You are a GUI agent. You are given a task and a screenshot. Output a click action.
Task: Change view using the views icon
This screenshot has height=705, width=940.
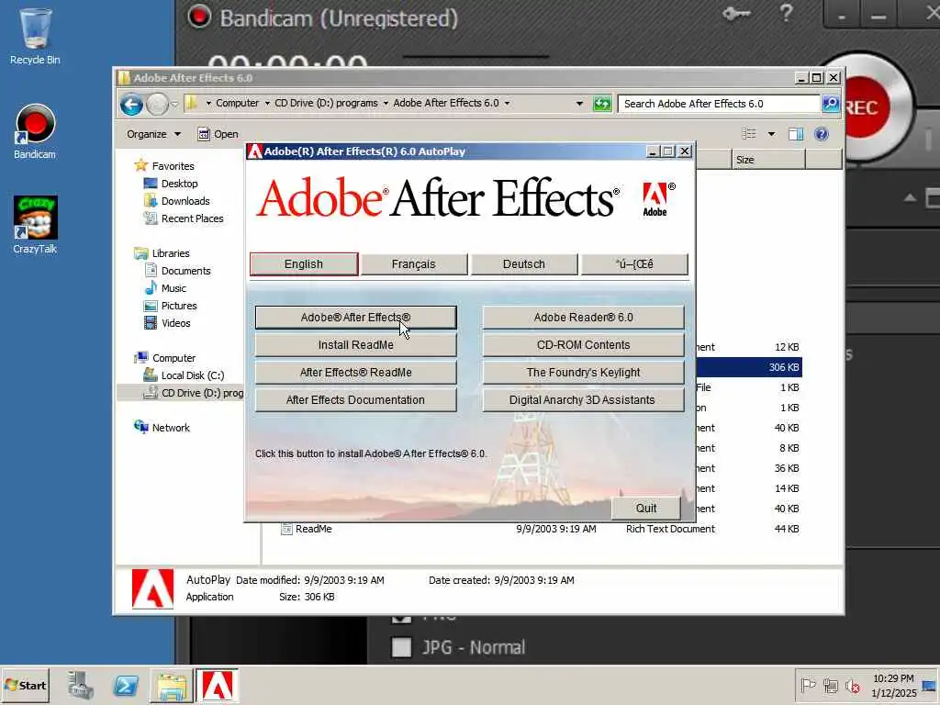pos(749,134)
